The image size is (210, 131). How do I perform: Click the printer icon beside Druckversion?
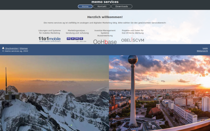point(3,48)
